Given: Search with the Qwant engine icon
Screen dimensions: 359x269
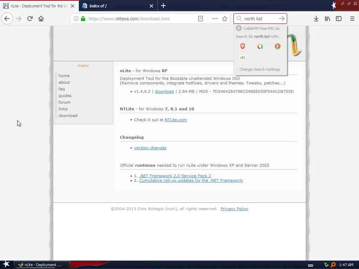Looking at the screenshot, I should [260, 47].
